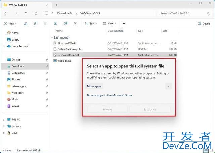Click More apps in the dialog

point(94,86)
